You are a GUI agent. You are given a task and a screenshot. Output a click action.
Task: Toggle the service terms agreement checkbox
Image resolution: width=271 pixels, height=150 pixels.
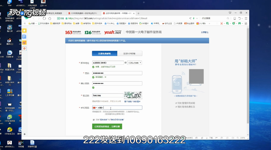pyautogui.click(x=94, y=120)
